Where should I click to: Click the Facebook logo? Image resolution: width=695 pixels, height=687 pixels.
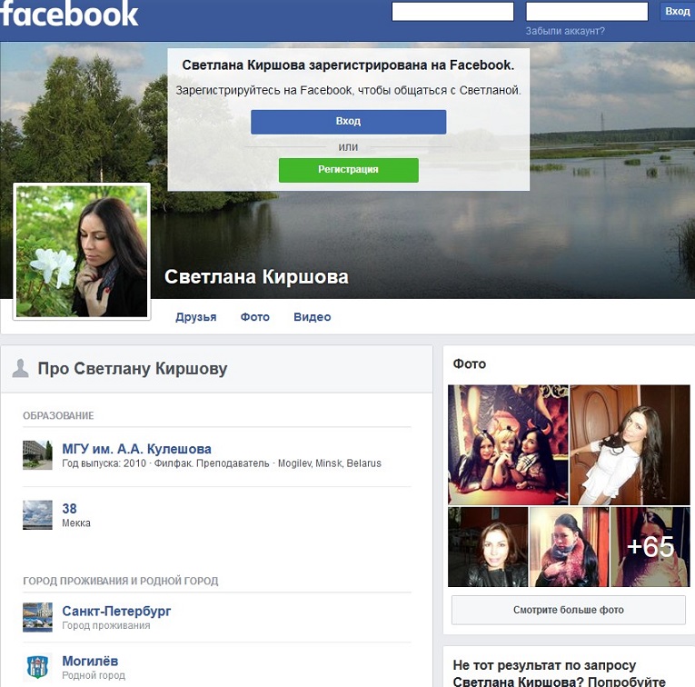tap(69, 14)
